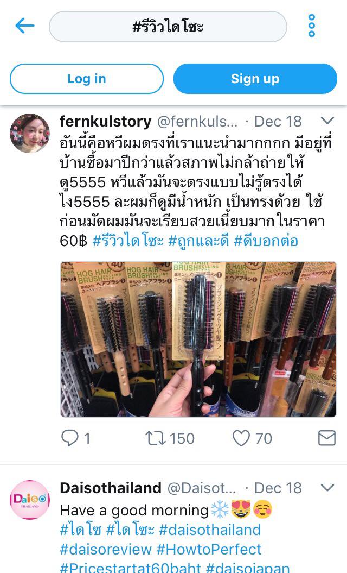Open the #daisothailand hashtag link
Screen dimensions: 347x573
[210, 530]
